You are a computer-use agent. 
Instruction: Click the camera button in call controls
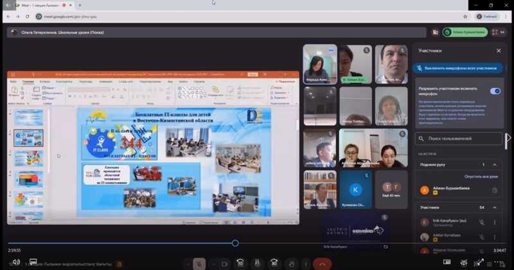(224, 263)
